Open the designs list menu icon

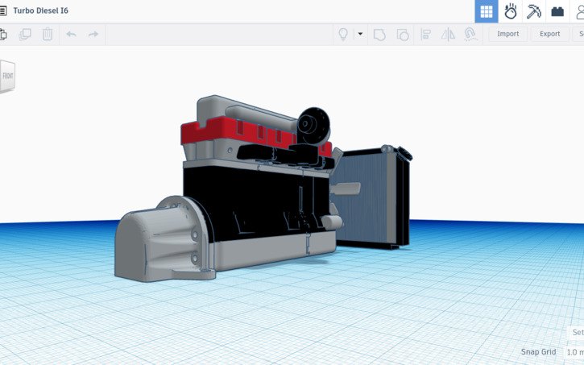(x=2, y=10)
